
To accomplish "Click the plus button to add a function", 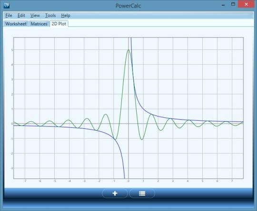I will click(x=115, y=193).
